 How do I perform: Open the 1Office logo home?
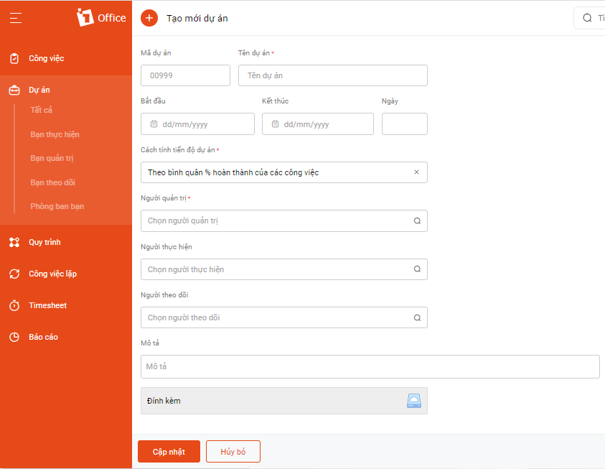click(x=101, y=18)
